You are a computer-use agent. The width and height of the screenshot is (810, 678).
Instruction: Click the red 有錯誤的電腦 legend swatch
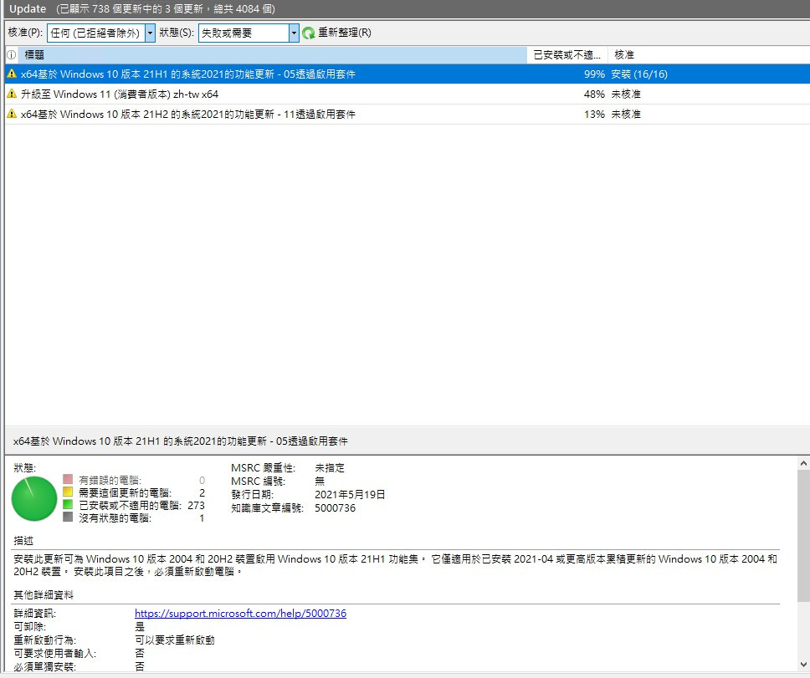pos(68,479)
